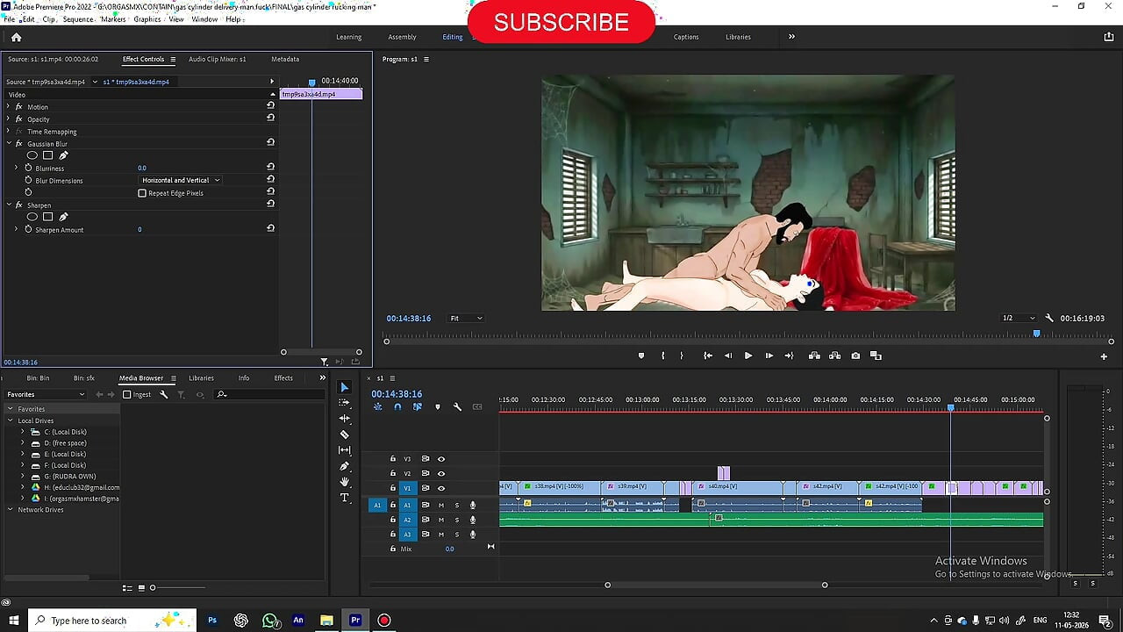The width and height of the screenshot is (1123, 632).
Task: Adjust the Media Browser thumbnail zoom slider
Action: tap(153, 587)
